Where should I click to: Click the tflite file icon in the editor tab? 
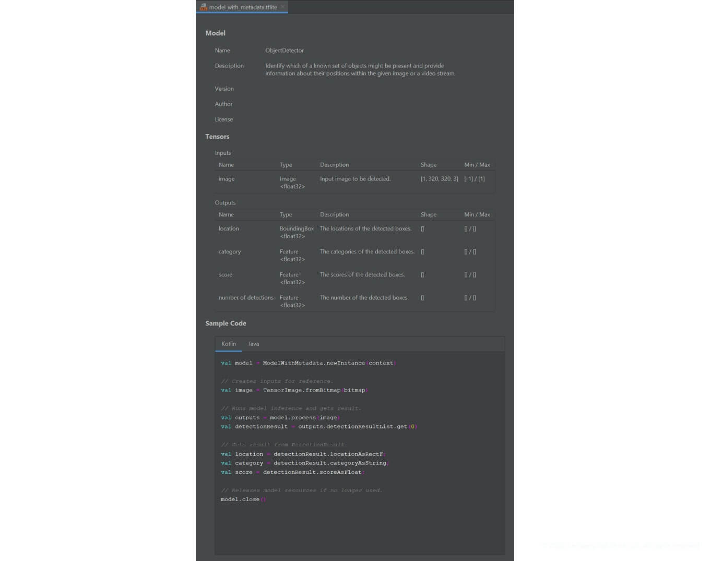coord(203,7)
